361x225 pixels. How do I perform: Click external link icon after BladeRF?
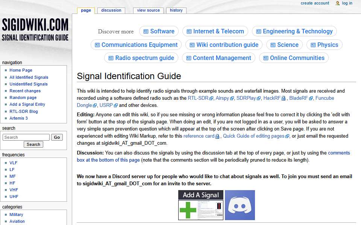coord(311,98)
